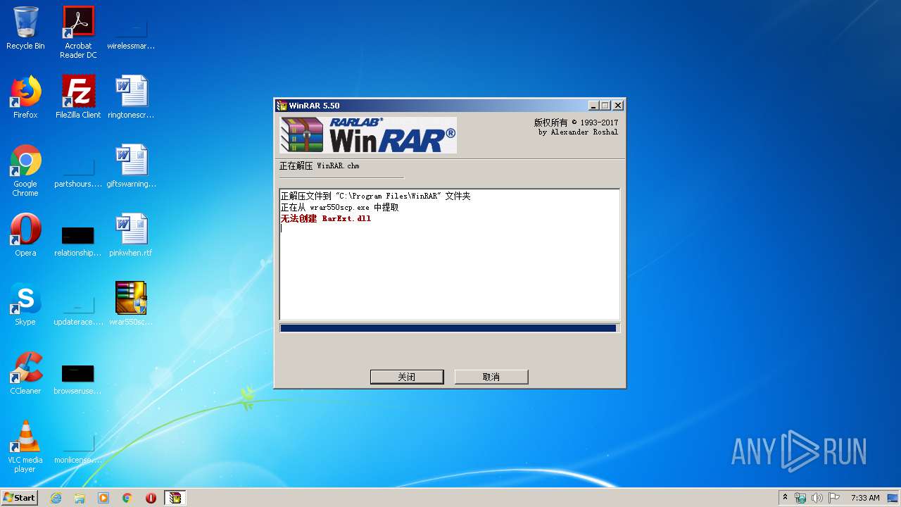Image resolution: width=901 pixels, height=507 pixels.
Task: Click the 7:33 AM taskbar clock
Action: pyautogui.click(x=865, y=498)
